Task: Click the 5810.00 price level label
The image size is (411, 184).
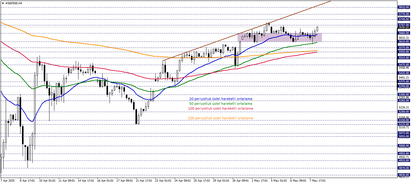Action: pyautogui.click(x=403, y=7)
